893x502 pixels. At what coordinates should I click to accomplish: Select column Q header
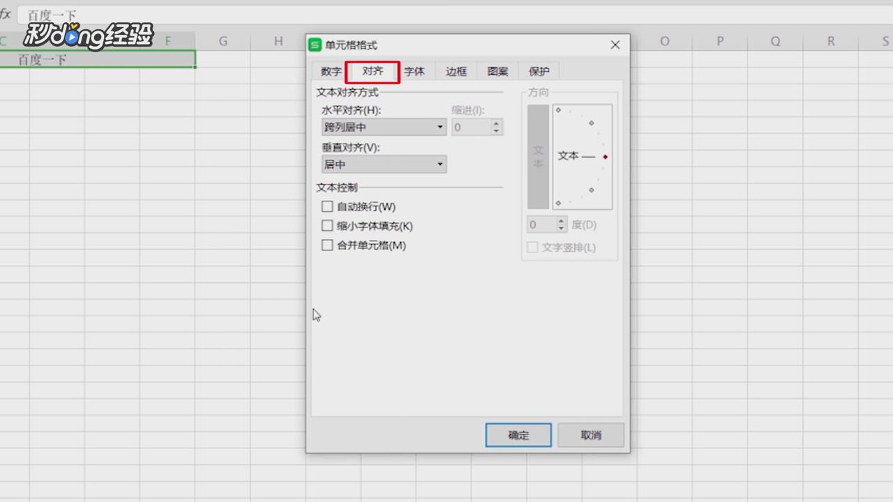coord(775,41)
